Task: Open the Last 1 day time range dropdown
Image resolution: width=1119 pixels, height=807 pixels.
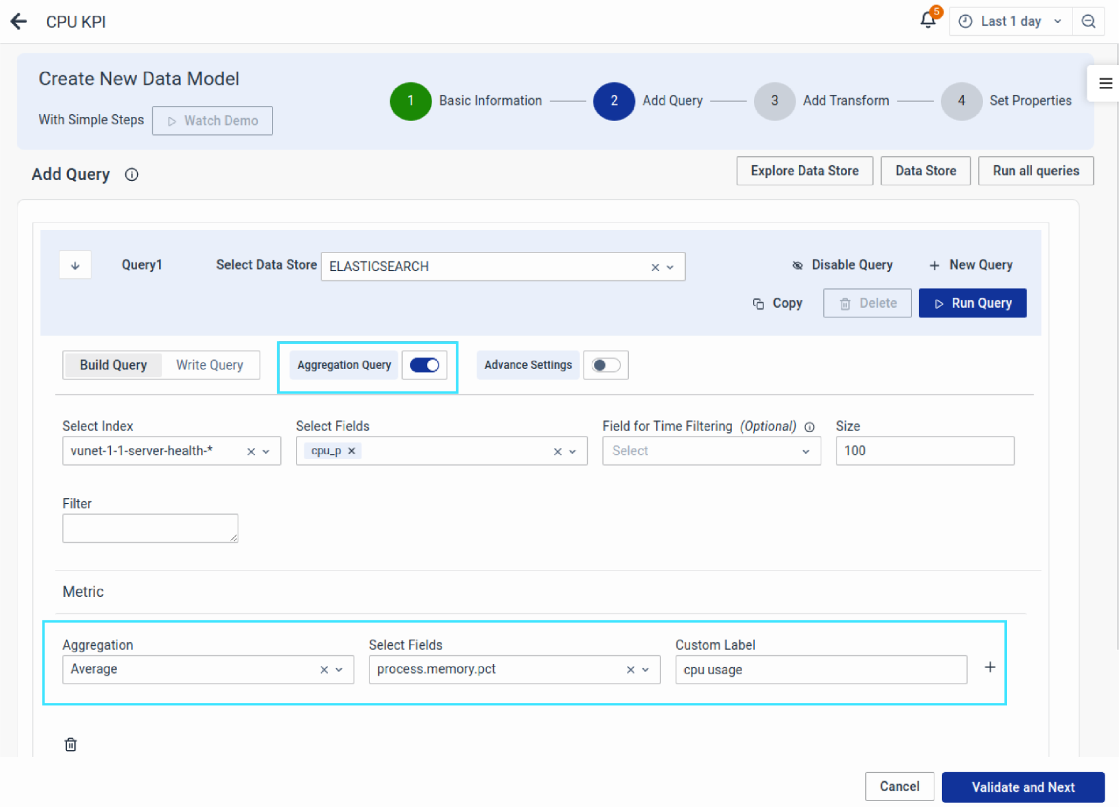Action: click(1010, 21)
